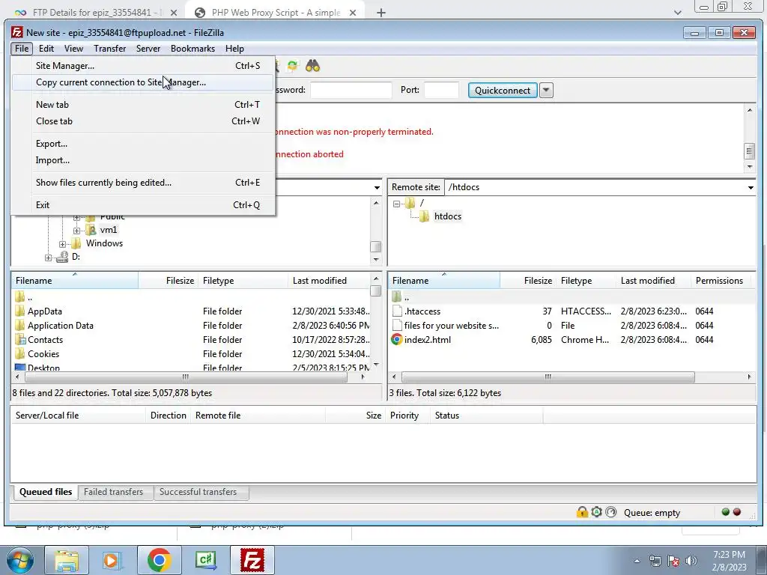
Task: Click the remote root folder icon
Action: (410, 202)
